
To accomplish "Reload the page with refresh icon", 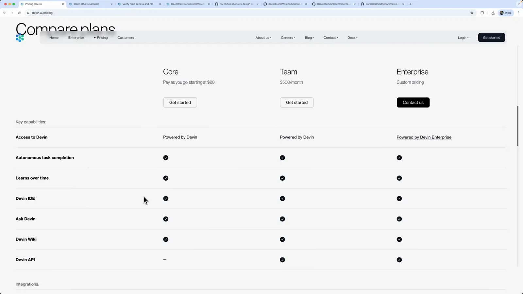I will tap(19, 13).
